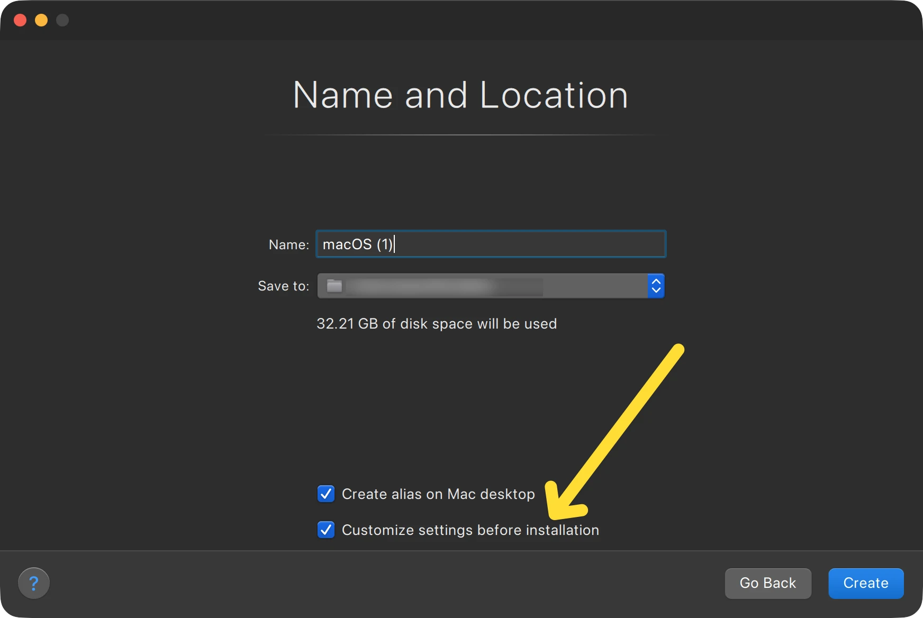This screenshot has width=923, height=618.
Task: Click the Customize settings before installation label
Action: click(470, 530)
